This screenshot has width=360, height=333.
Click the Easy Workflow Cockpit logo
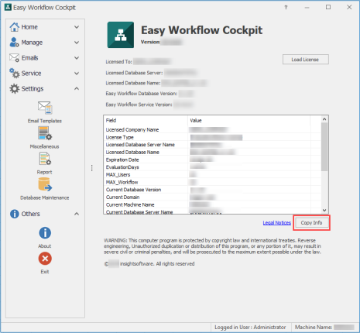[121, 35]
